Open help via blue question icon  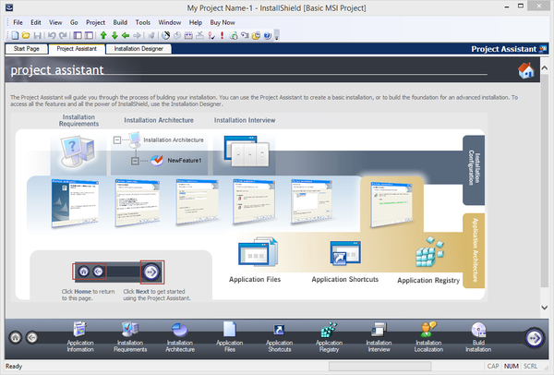point(268,35)
